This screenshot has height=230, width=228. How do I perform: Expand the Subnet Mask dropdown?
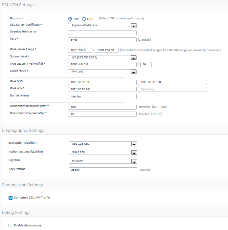click(x=102, y=58)
